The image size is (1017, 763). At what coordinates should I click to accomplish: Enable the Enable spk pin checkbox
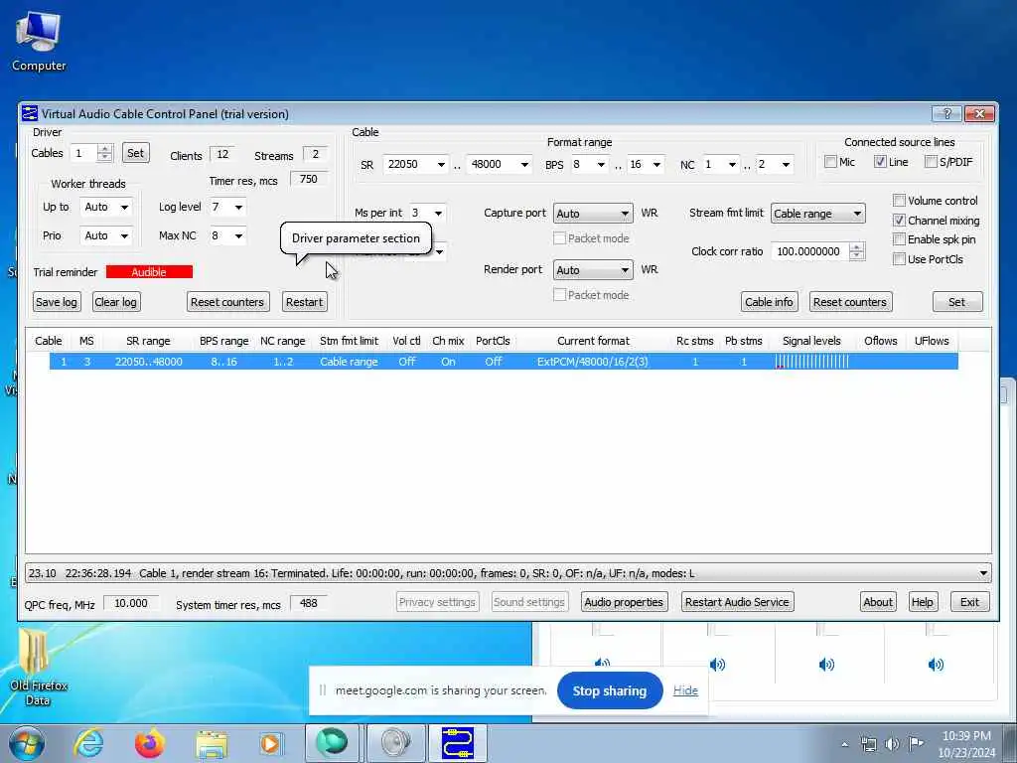(899, 239)
